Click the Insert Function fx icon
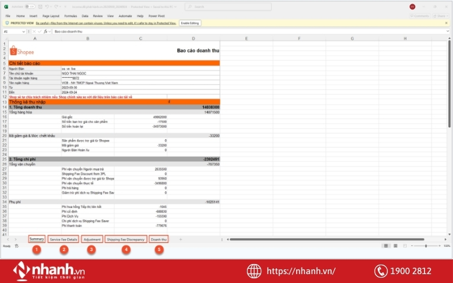This screenshot has height=283, width=453. (x=46, y=31)
